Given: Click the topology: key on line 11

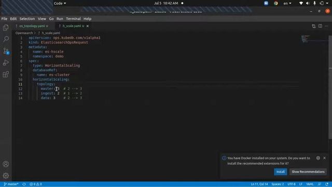Looking at the screenshot, I should (46, 84).
